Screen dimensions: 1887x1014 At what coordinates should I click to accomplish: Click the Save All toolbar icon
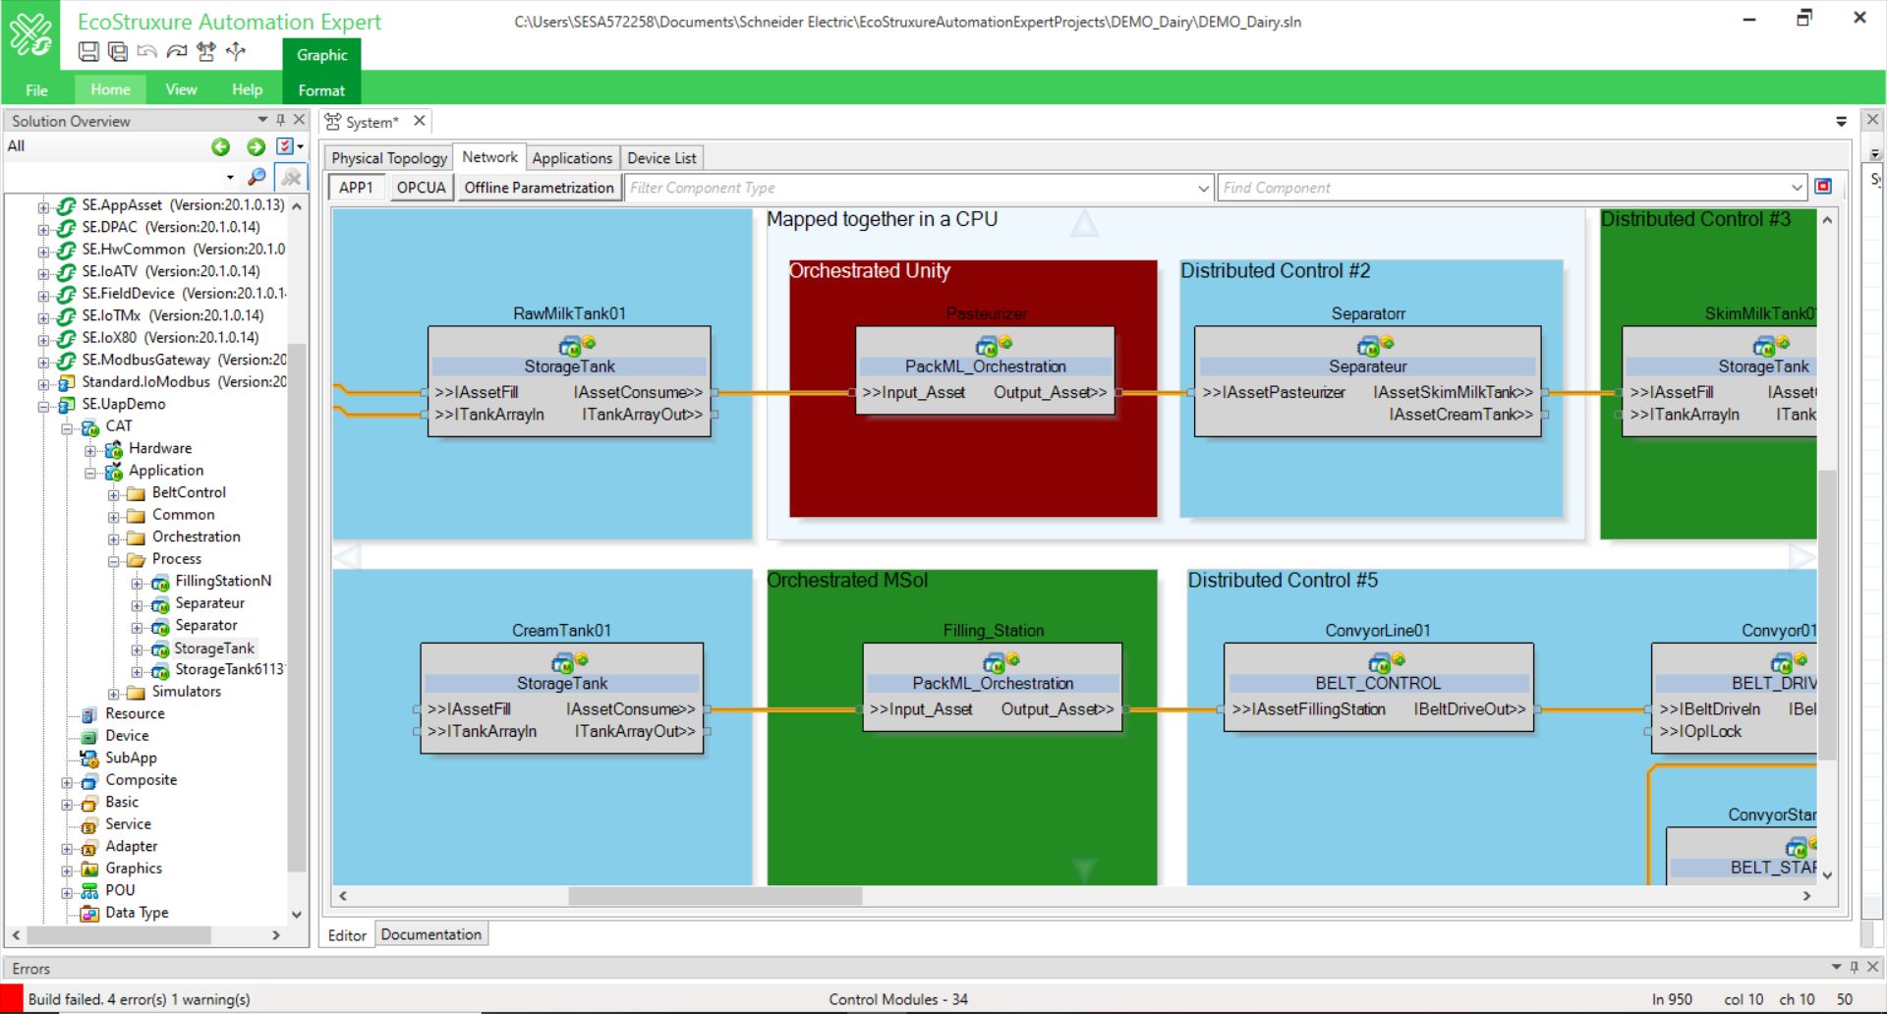[x=117, y=52]
